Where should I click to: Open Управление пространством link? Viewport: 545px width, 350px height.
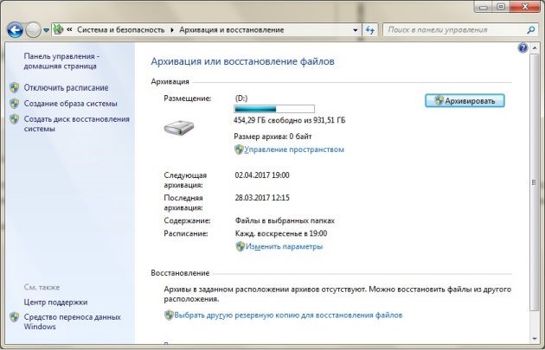coord(294,150)
